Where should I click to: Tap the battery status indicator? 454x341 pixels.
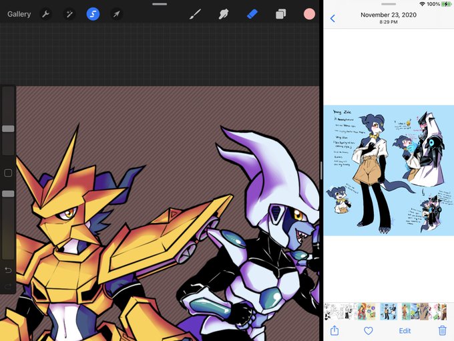[446, 4]
